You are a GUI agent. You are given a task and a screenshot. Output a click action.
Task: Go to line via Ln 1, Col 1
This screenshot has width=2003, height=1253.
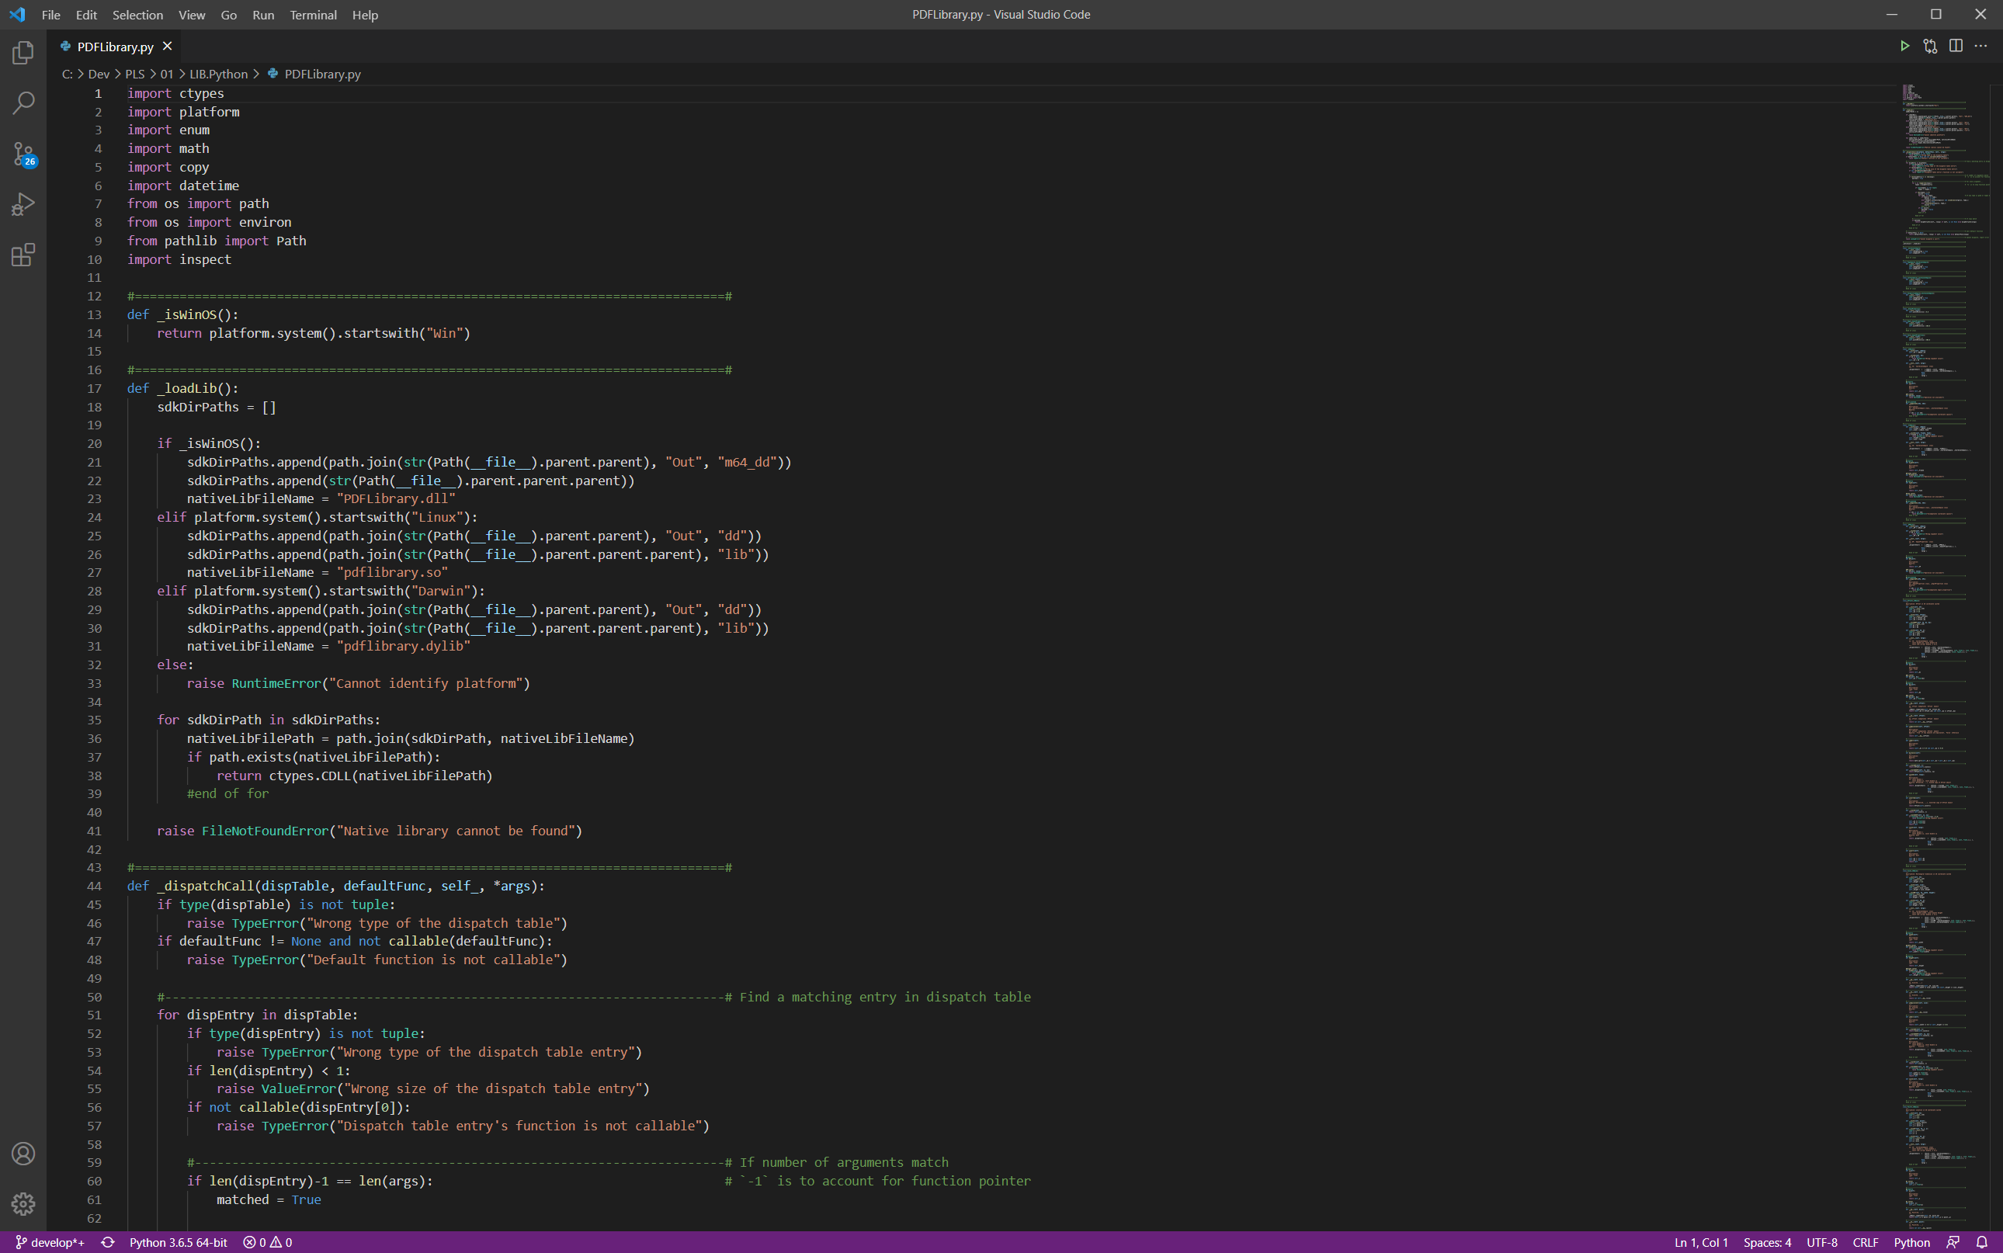[1700, 1242]
